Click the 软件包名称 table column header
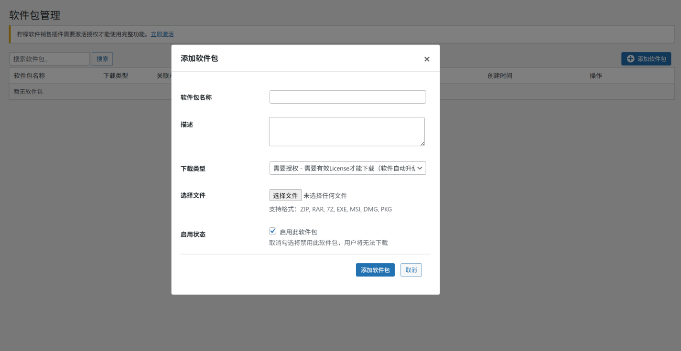The width and height of the screenshot is (681, 351). pyautogui.click(x=29, y=76)
